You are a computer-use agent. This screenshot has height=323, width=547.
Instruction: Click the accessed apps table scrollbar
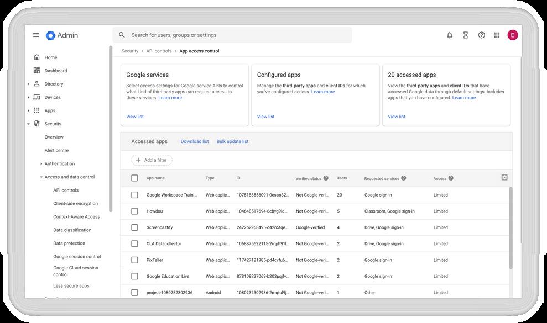coord(510,227)
